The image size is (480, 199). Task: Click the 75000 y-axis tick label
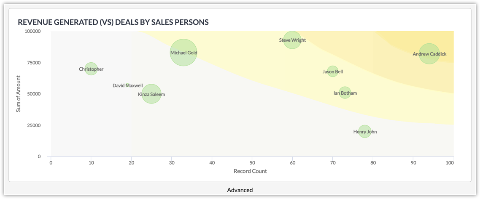[x=34, y=63]
